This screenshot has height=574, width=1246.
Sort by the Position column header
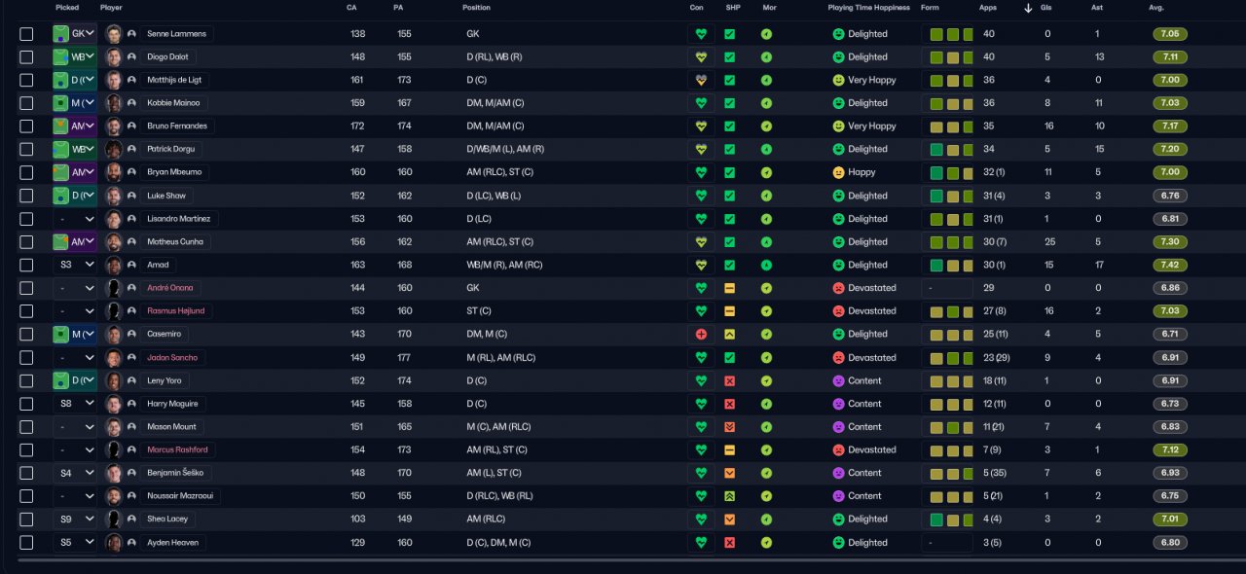click(x=476, y=8)
